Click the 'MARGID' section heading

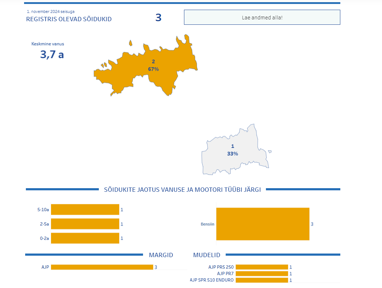tap(161, 255)
